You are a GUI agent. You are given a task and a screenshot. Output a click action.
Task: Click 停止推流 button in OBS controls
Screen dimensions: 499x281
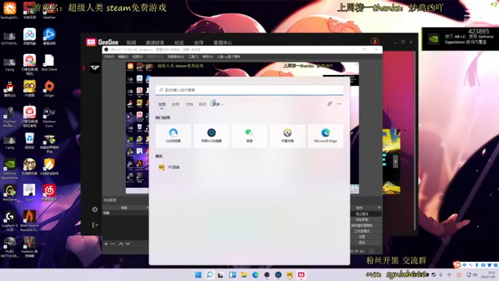[362, 214]
